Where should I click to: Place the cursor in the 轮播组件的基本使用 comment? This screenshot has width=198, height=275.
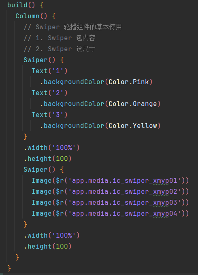(x=92, y=27)
